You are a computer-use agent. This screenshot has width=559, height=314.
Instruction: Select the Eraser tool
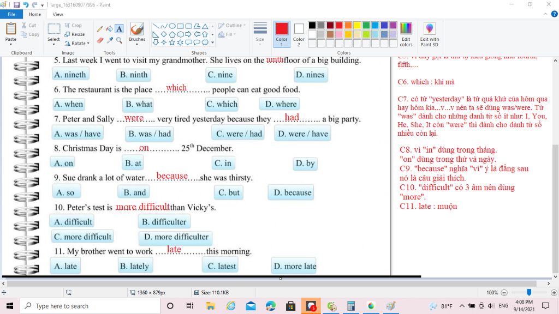click(100, 40)
